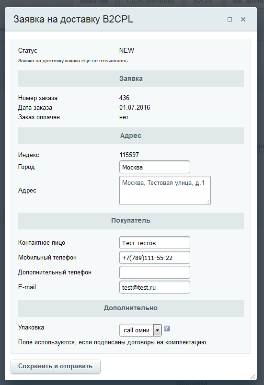Click Сохранить и отправить button
The image size is (264, 385).
(55, 366)
